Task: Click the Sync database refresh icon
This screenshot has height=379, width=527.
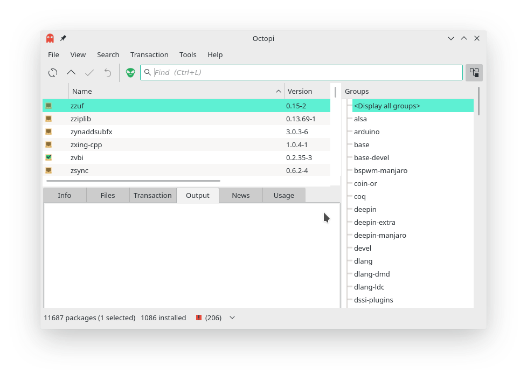Action: click(x=53, y=73)
